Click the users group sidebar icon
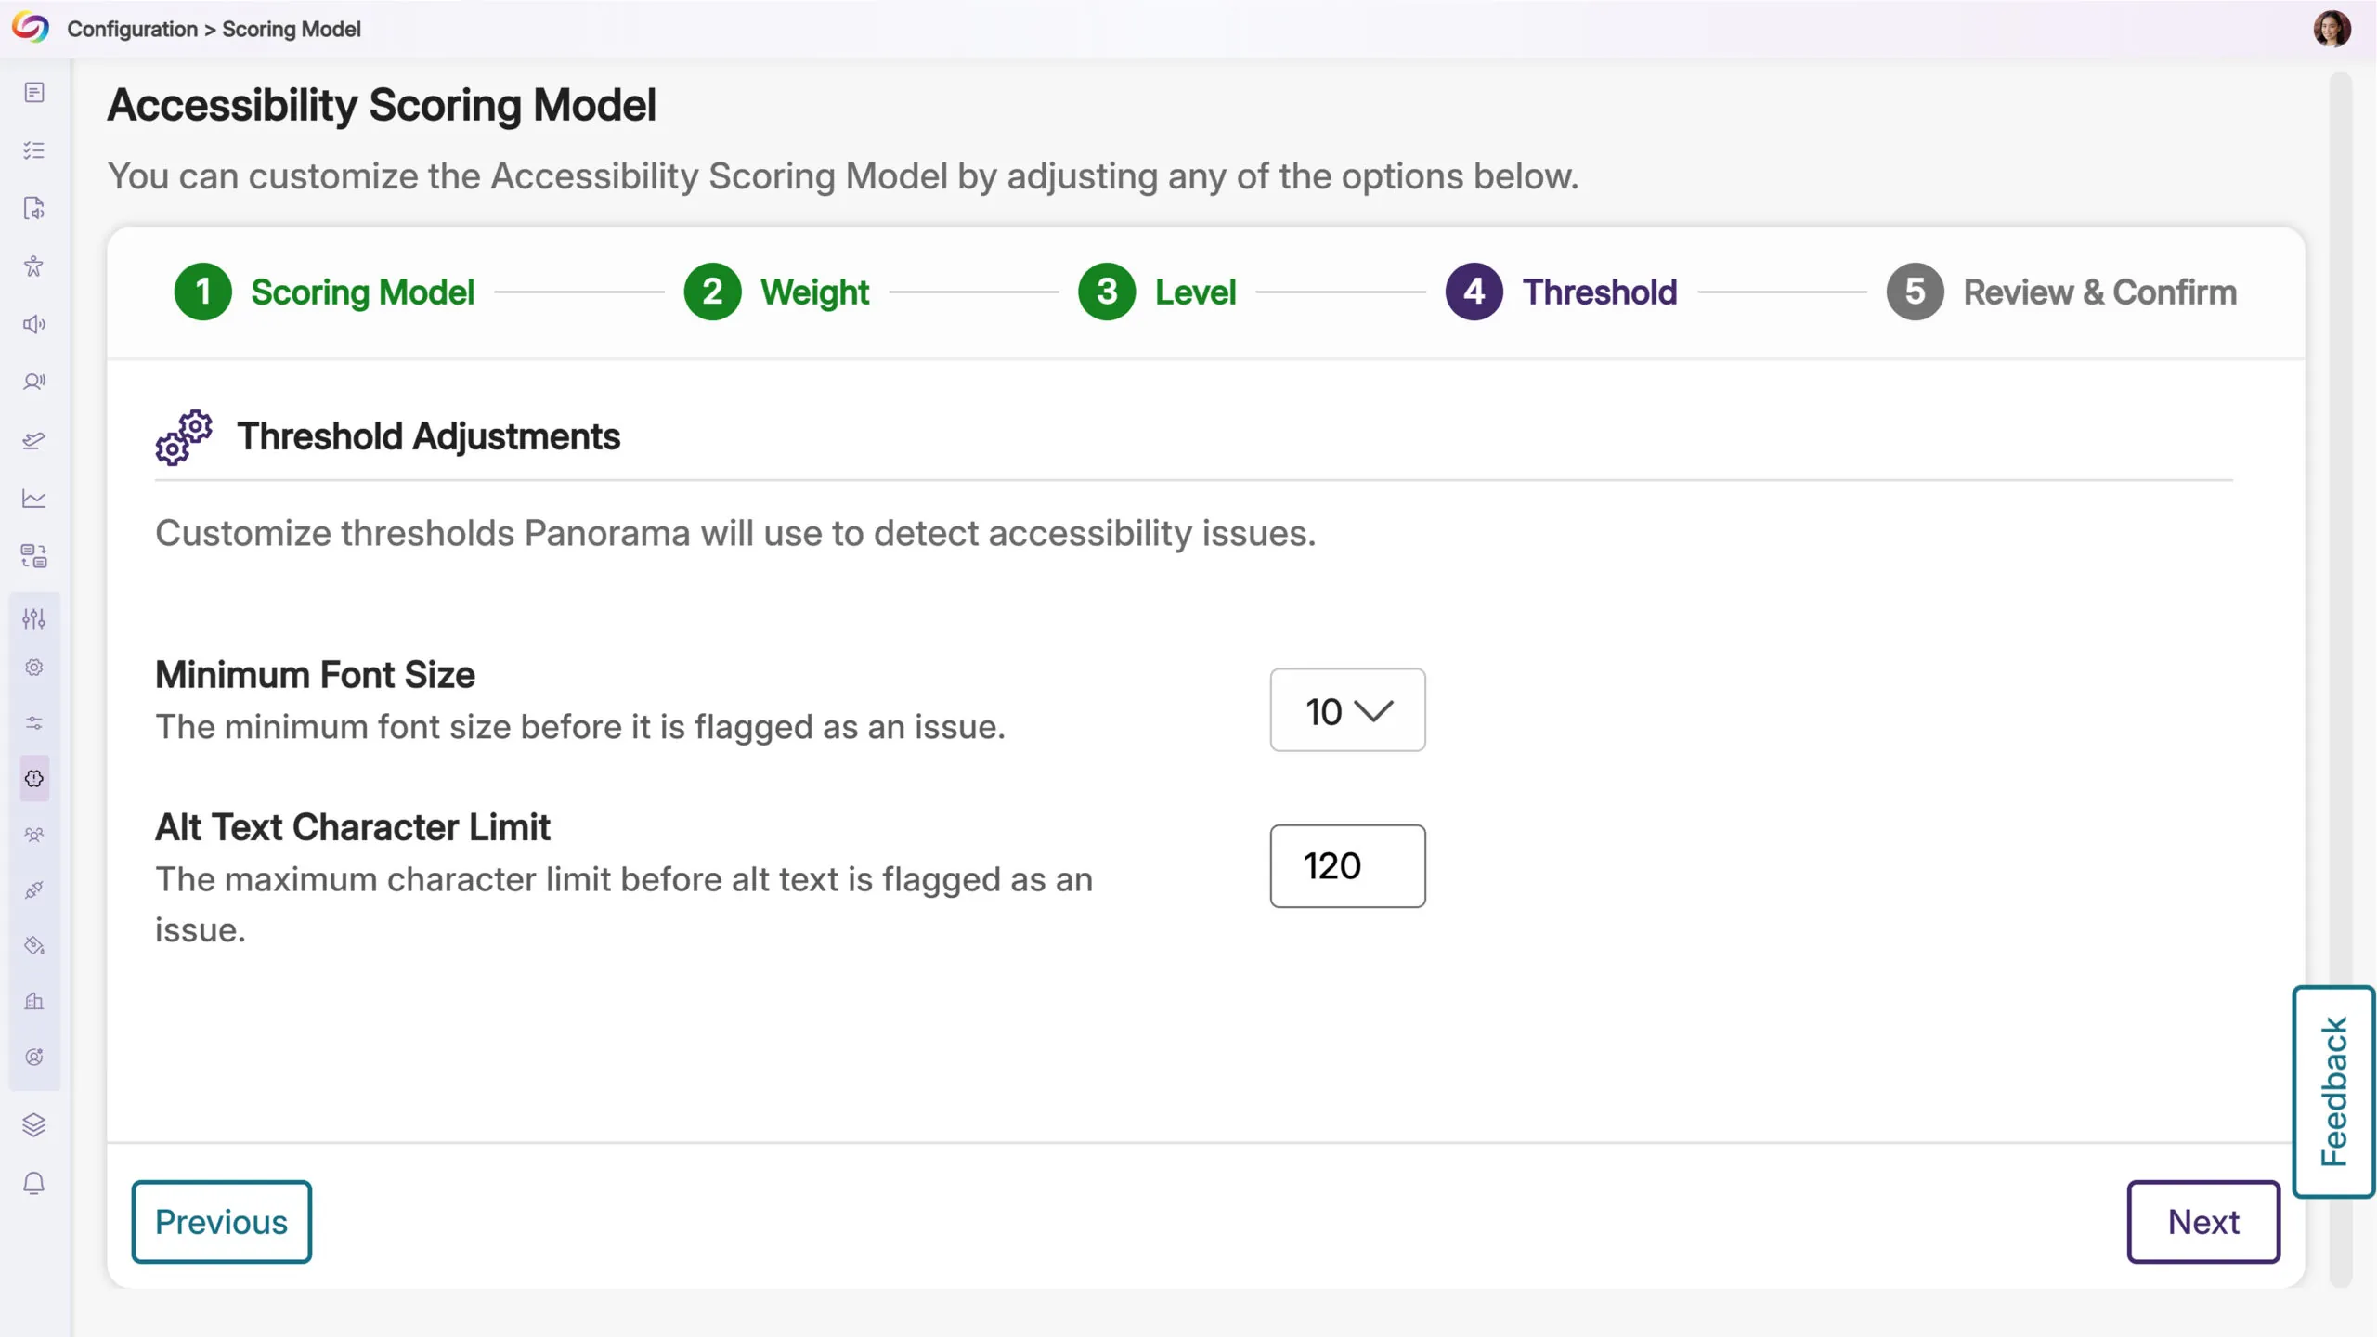Viewport: 2377px width, 1337px height. (x=34, y=835)
